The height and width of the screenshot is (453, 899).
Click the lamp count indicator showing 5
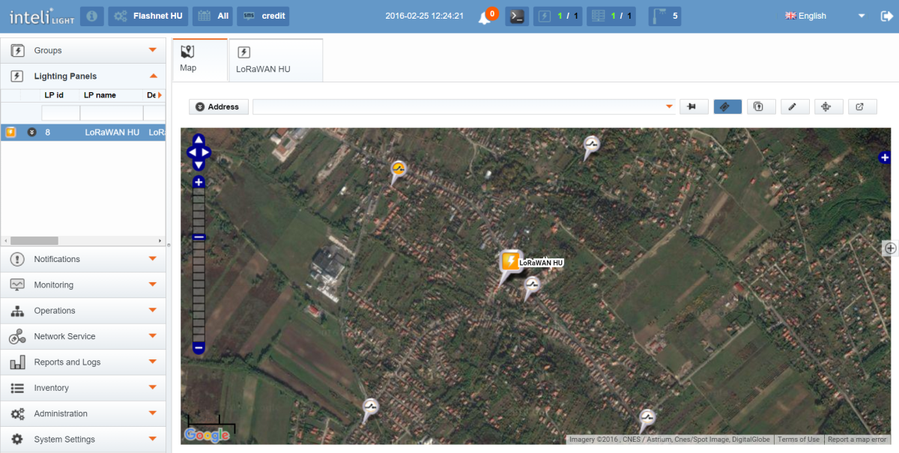[x=665, y=16]
